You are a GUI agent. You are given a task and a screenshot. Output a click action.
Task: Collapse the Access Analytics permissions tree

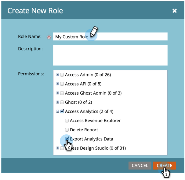58,111
